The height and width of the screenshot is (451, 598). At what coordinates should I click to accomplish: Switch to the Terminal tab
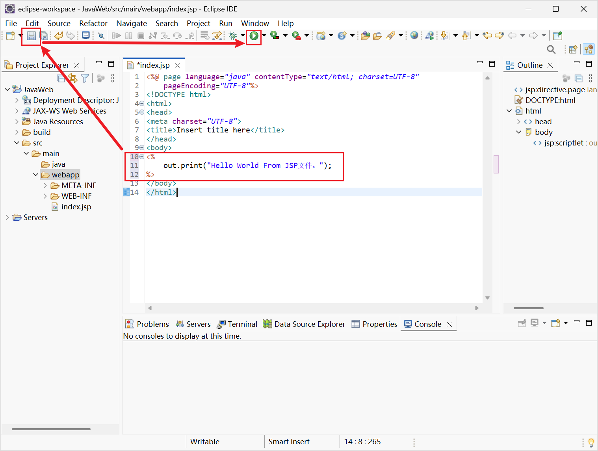coord(237,324)
